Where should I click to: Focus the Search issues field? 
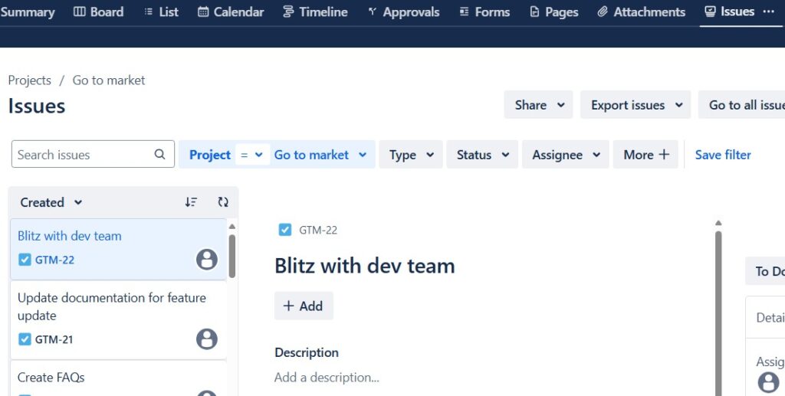[x=93, y=155]
